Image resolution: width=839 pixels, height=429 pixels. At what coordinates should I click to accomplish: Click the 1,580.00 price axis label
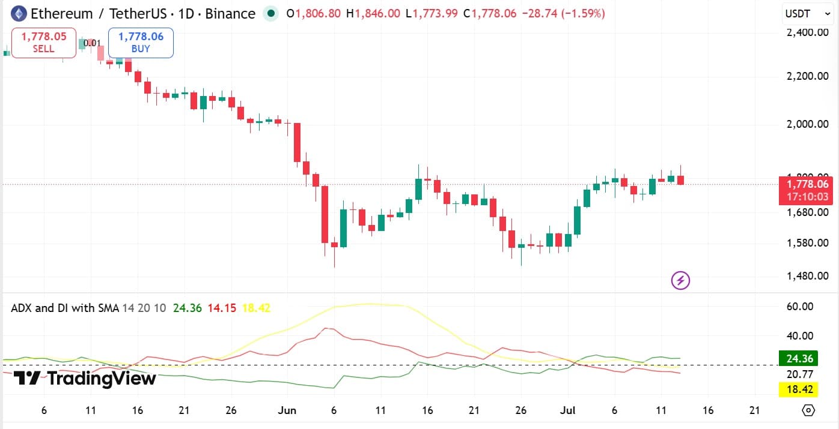(x=808, y=242)
